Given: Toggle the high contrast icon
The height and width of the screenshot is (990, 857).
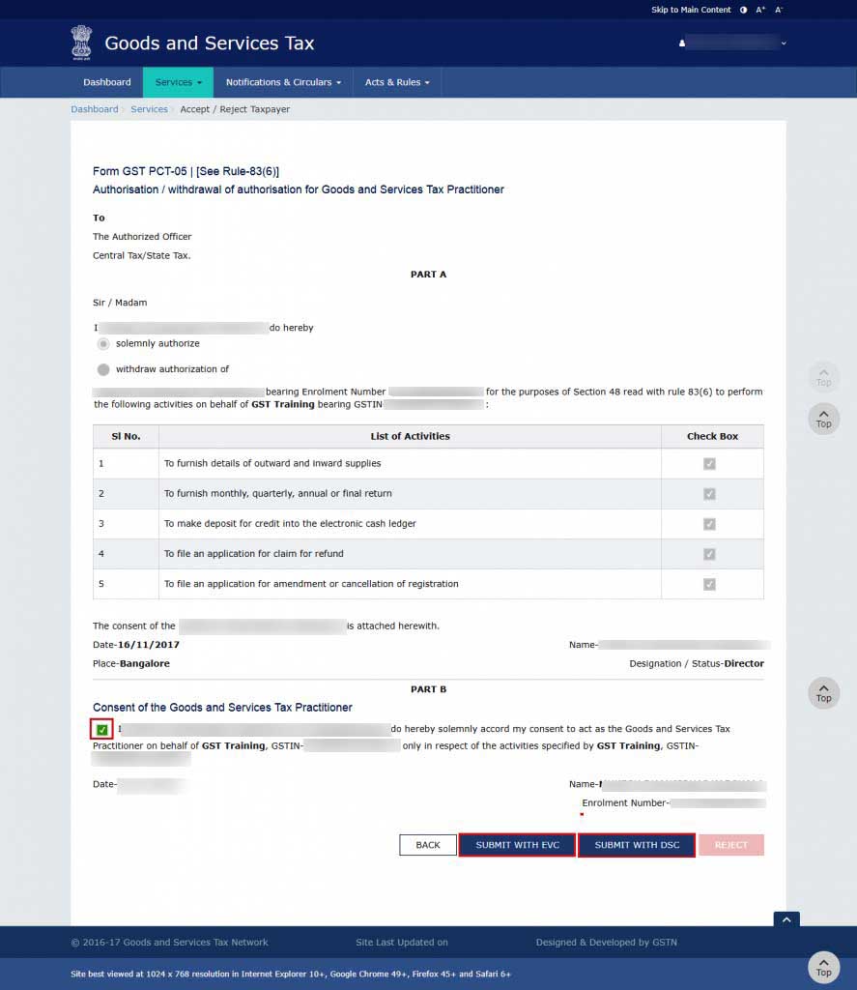Looking at the screenshot, I should coord(743,10).
